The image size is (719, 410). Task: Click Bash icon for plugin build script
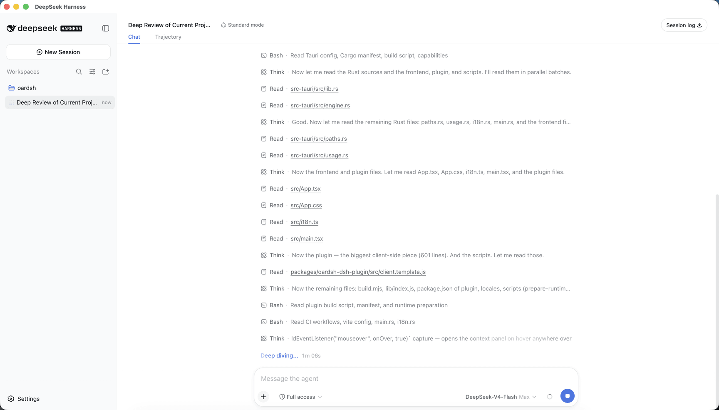point(264,305)
